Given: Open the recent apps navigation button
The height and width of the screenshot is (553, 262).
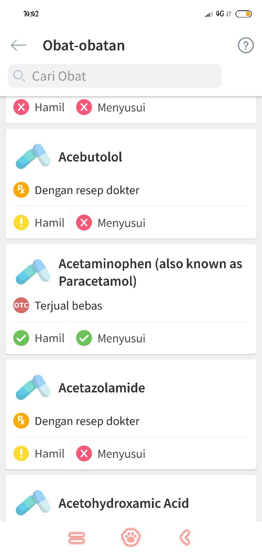Looking at the screenshot, I should coord(77,538).
